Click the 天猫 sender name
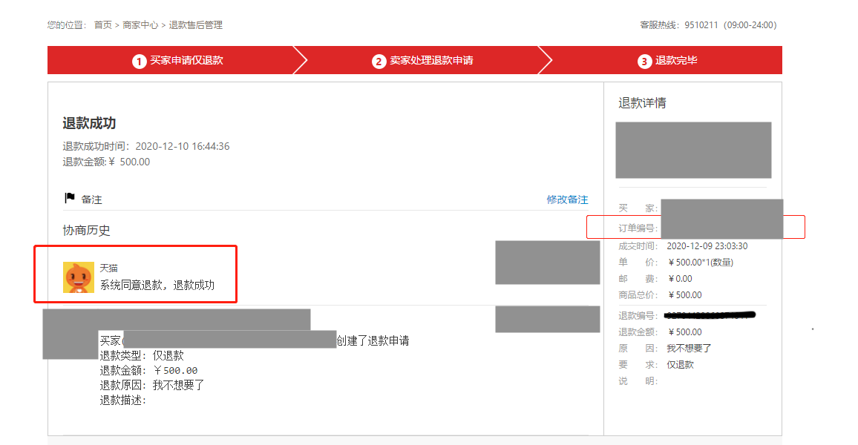The image size is (858, 445). (109, 268)
